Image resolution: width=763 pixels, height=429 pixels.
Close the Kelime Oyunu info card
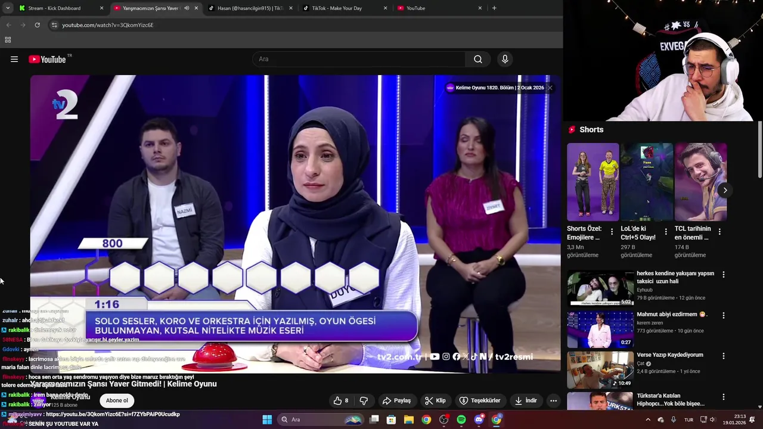coord(550,88)
